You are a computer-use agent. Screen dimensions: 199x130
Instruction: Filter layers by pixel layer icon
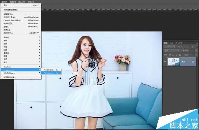(178, 47)
